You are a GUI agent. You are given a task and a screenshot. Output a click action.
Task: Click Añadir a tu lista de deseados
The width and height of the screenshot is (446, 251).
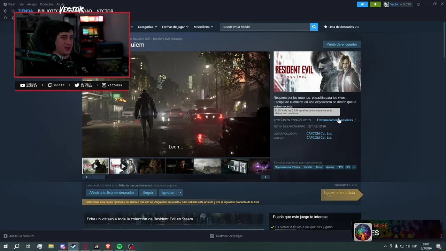coord(112,192)
